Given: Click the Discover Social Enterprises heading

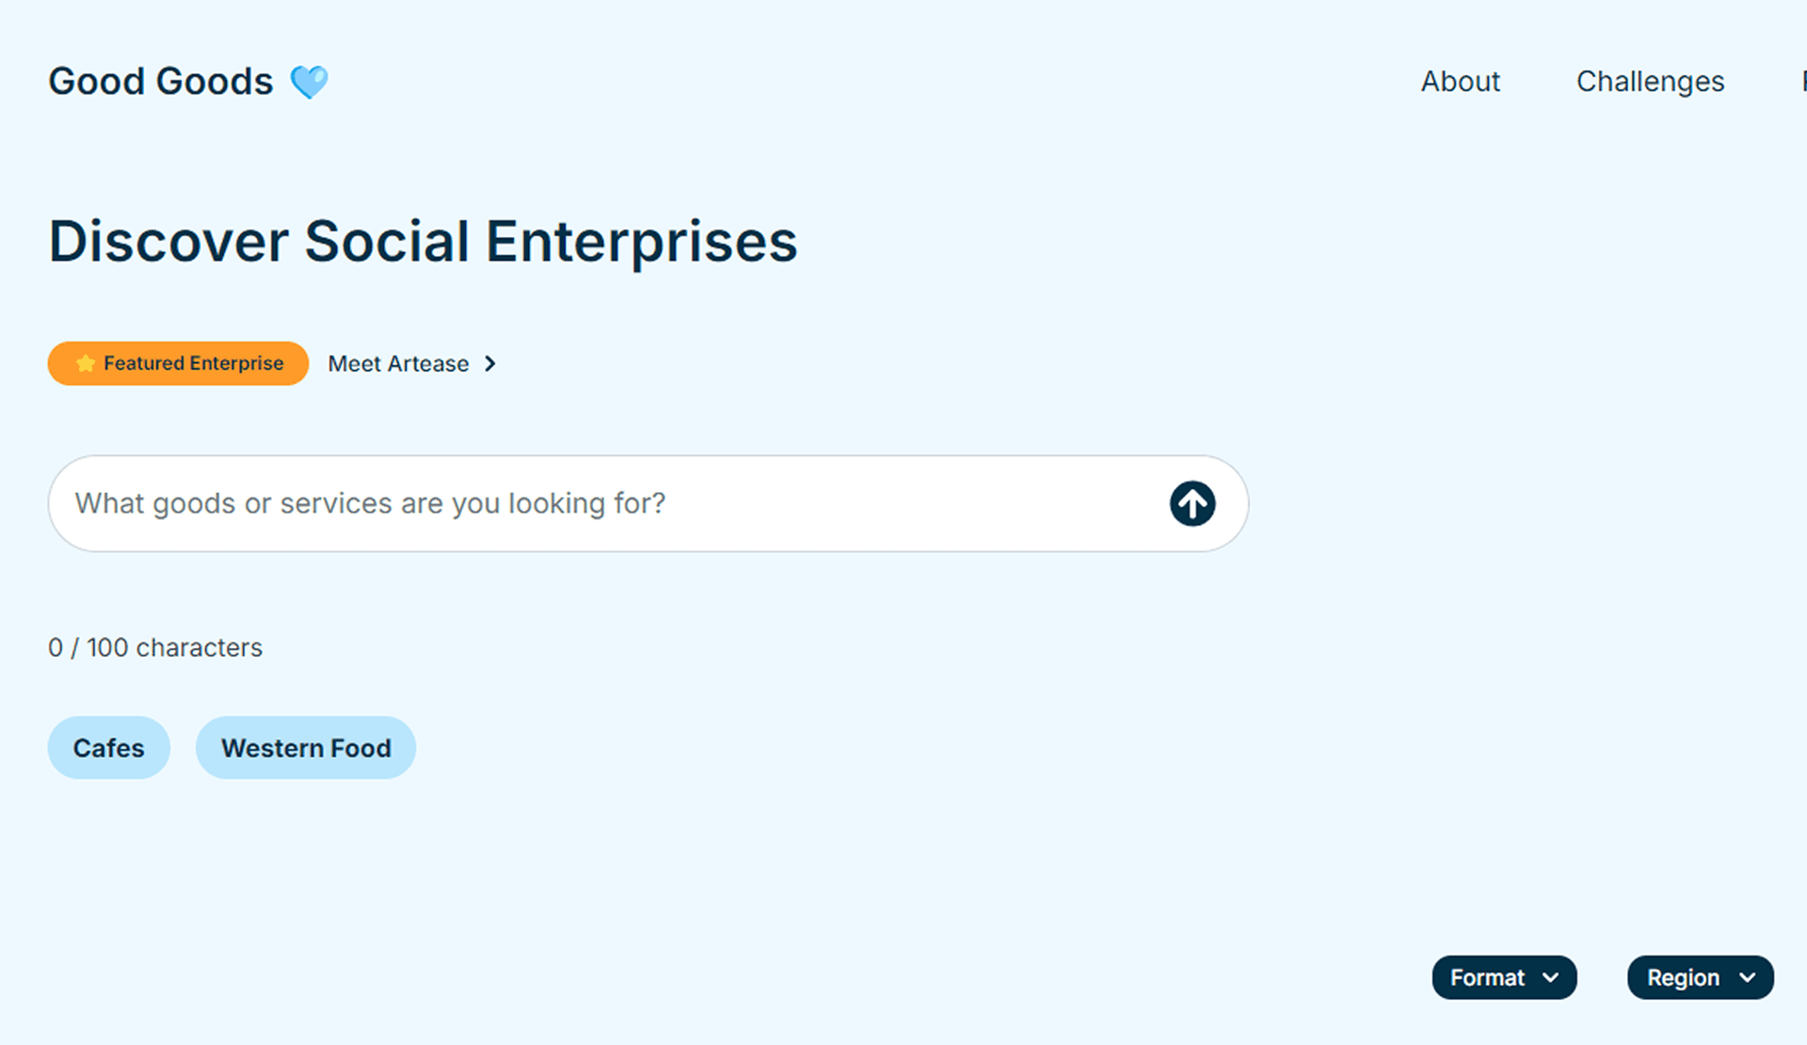Looking at the screenshot, I should [423, 242].
